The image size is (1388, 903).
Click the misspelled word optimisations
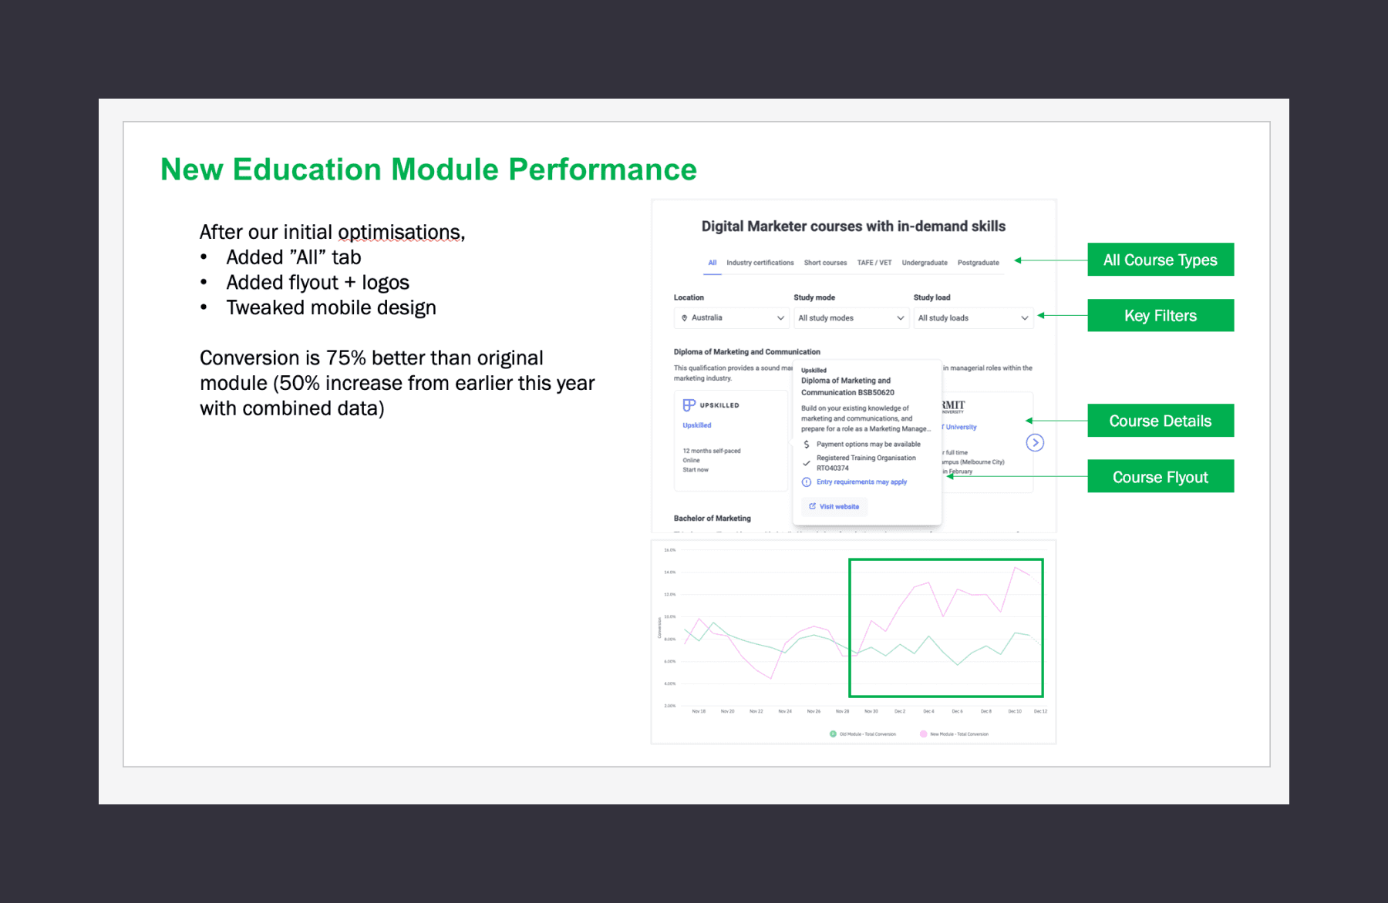[401, 232]
